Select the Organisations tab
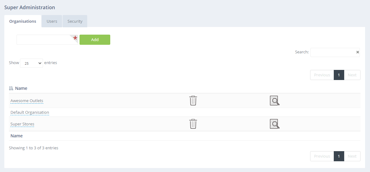Viewport: 370px width, 172px height. click(x=23, y=21)
